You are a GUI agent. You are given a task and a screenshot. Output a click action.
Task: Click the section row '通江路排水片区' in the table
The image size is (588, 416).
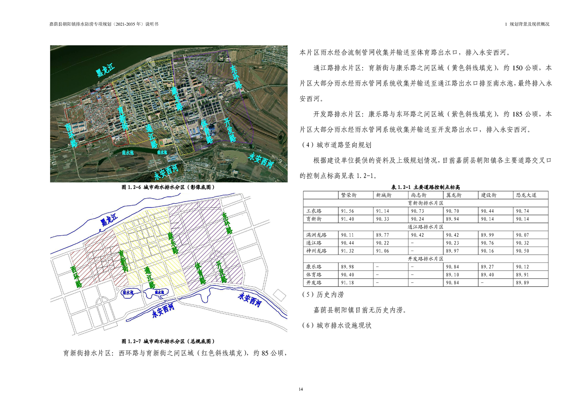tap(425, 227)
